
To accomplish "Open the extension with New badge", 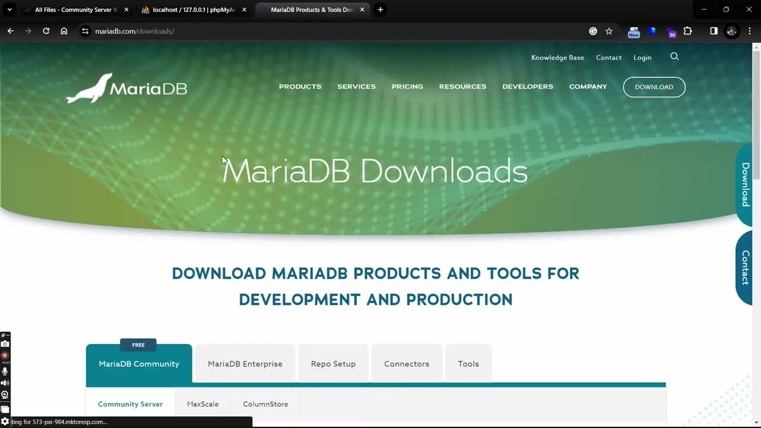I will [x=634, y=32].
